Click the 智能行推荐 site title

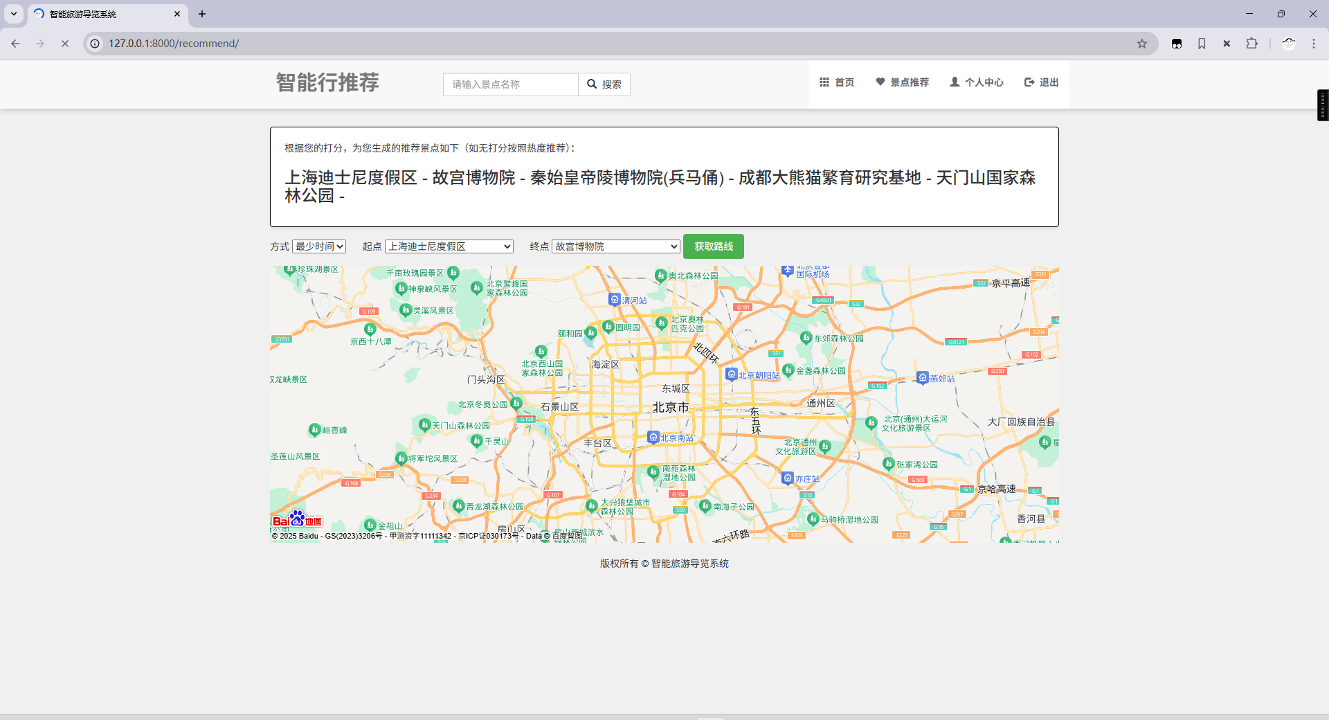coord(327,82)
